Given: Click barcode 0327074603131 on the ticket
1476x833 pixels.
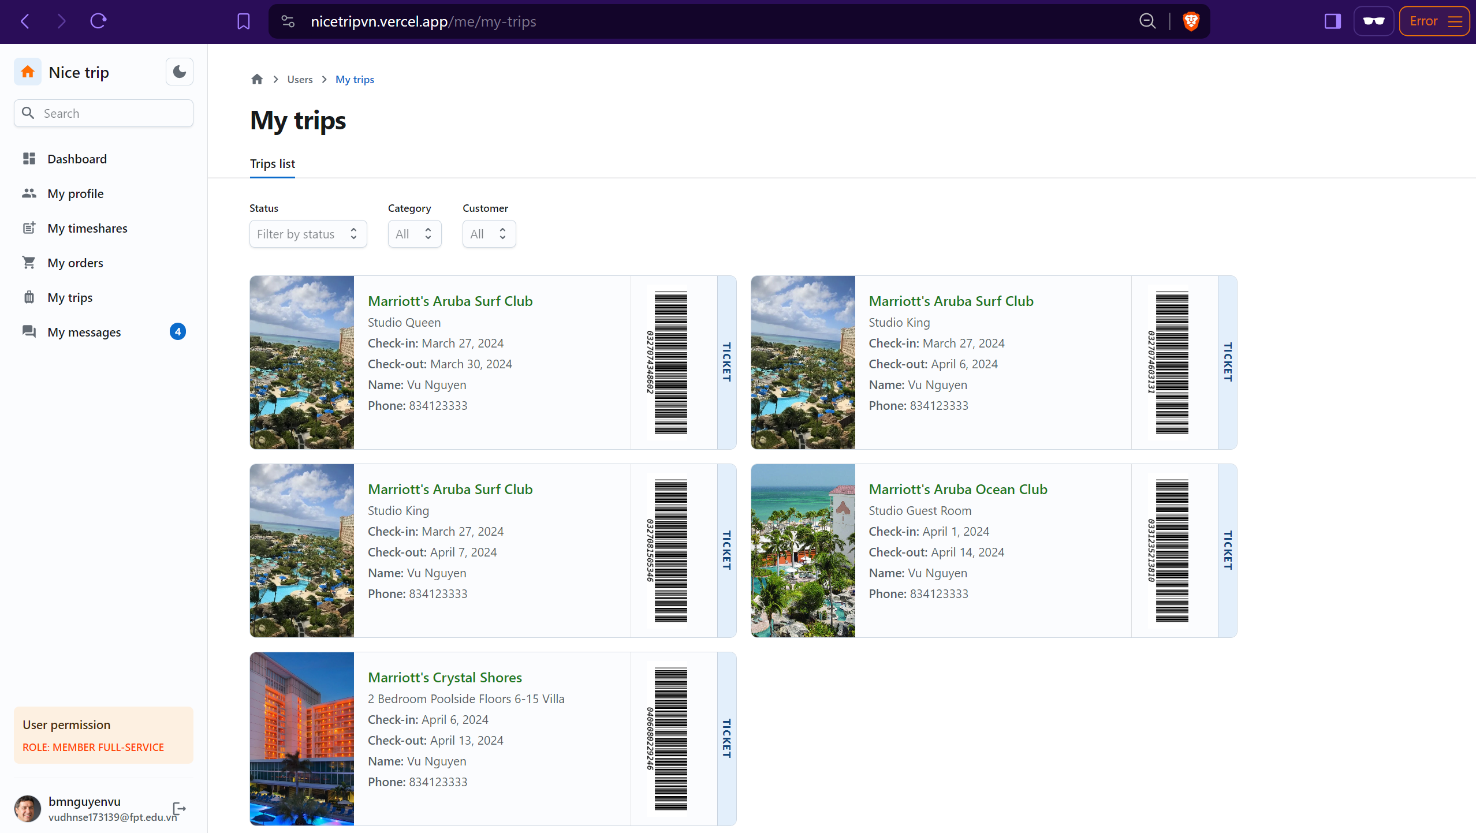Looking at the screenshot, I should 1169,363.
